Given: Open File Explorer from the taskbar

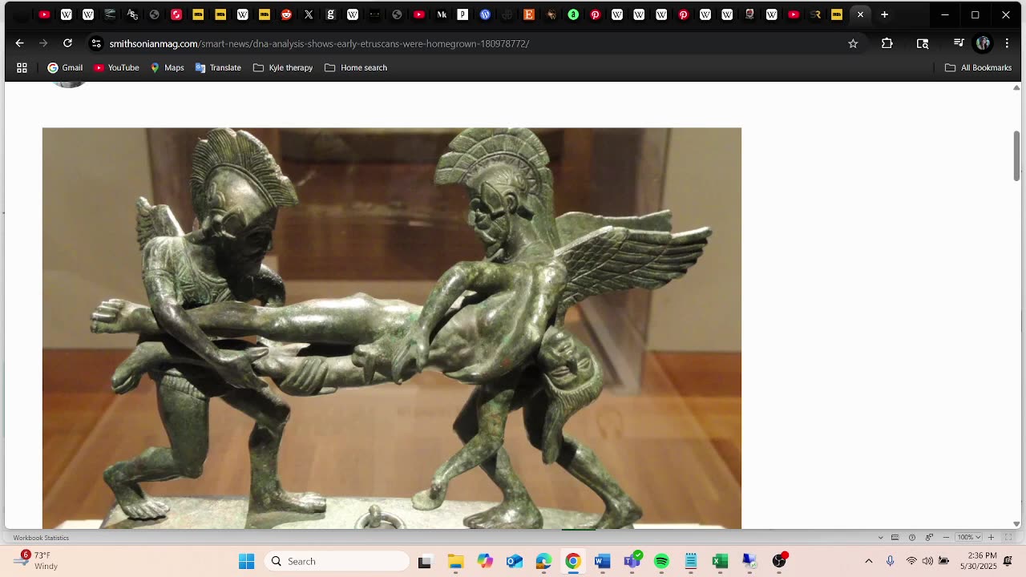Looking at the screenshot, I should click(455, 561).
